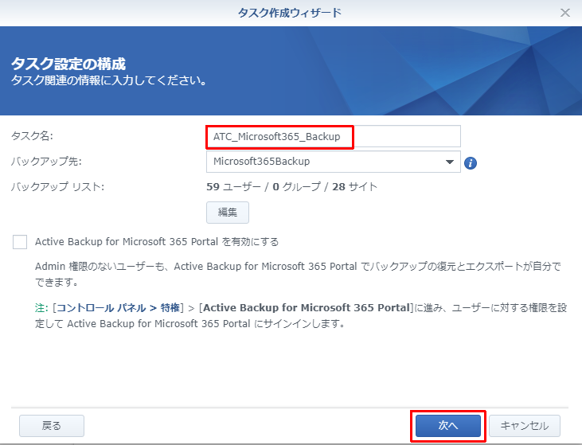This screenshot has width=582, height=445.
Task: Click the タスク名 label
Action: (x=33, y=136)
